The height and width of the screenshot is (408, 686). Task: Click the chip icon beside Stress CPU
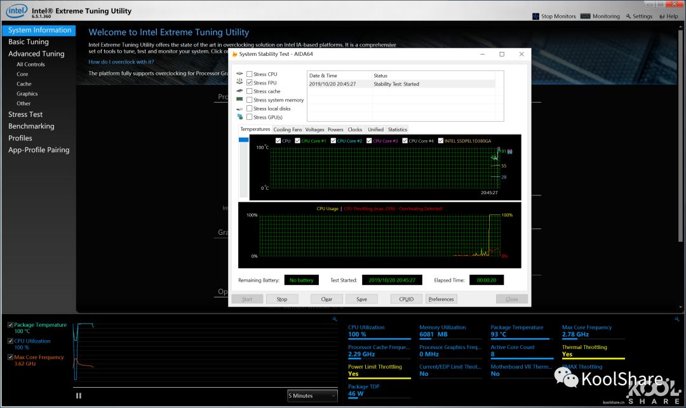pyautogui.click(x=239, y=74)
